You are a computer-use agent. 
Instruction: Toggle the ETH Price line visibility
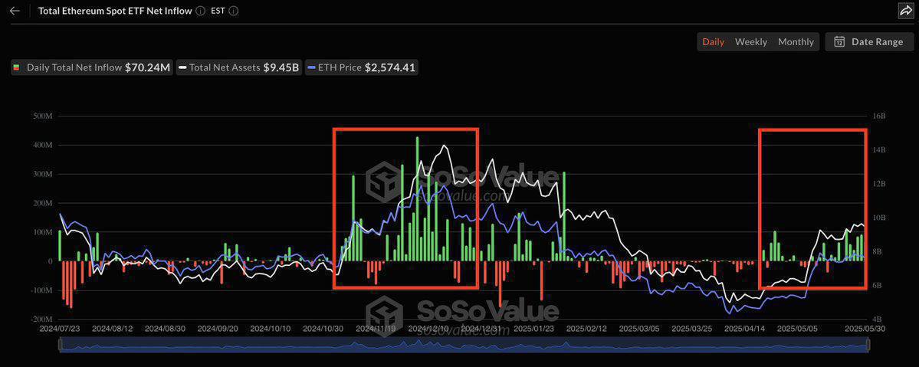pyautogui.click(x=361, y=67)
